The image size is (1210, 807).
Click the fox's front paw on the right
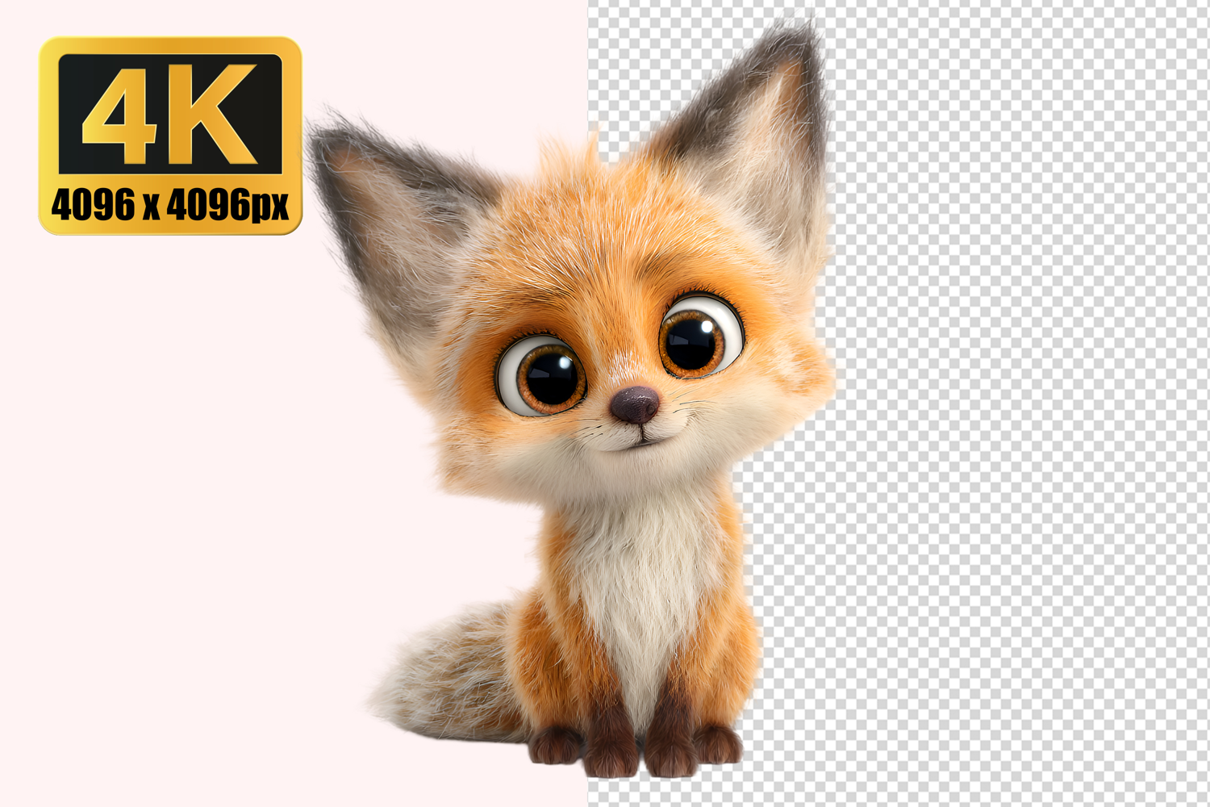(x=670, y=759)
